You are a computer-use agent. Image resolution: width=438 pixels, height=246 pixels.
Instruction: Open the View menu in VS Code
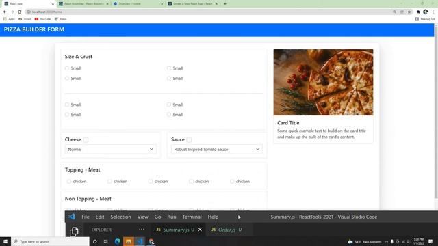(x=142, y=217)
